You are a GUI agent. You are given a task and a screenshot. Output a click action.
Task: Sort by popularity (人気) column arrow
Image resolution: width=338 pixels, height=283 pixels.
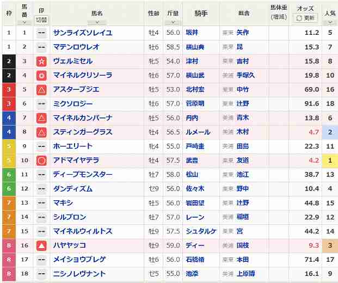(x=330, y=22)
